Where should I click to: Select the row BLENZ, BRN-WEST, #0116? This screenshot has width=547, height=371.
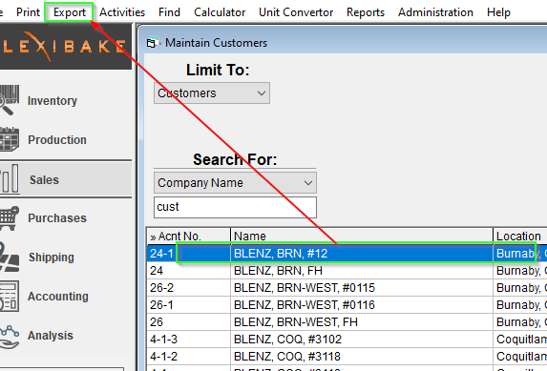pyautogui.click(x=347, y=305)
